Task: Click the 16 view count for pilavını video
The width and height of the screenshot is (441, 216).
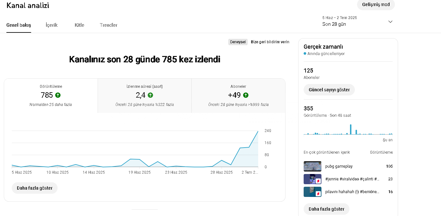Action: pos(390,192)
